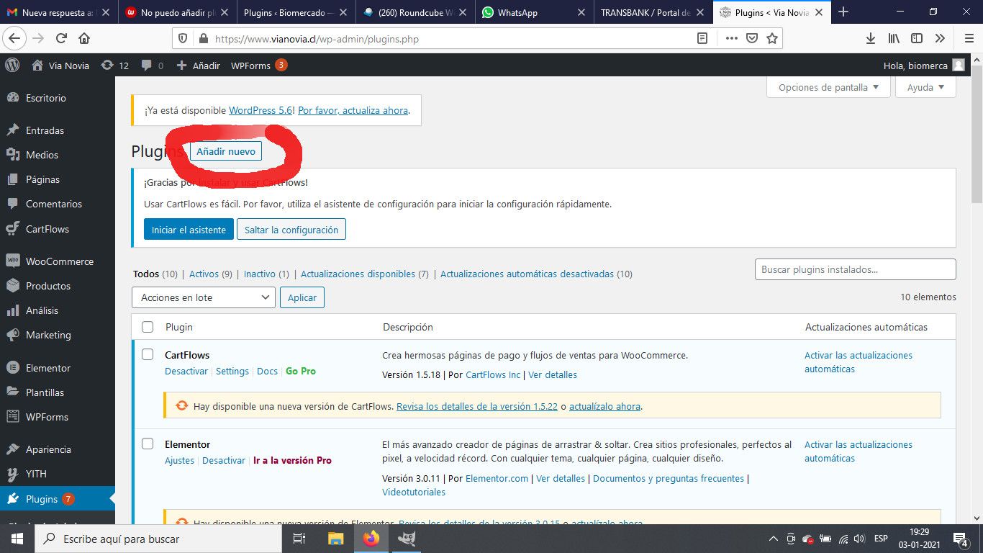Reload the page in Firefox
The width and height of the screenshot is (983, 553).
[x=62, y=39]
